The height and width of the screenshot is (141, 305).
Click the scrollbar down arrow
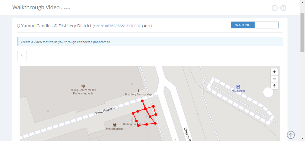(x=302, y=138)
